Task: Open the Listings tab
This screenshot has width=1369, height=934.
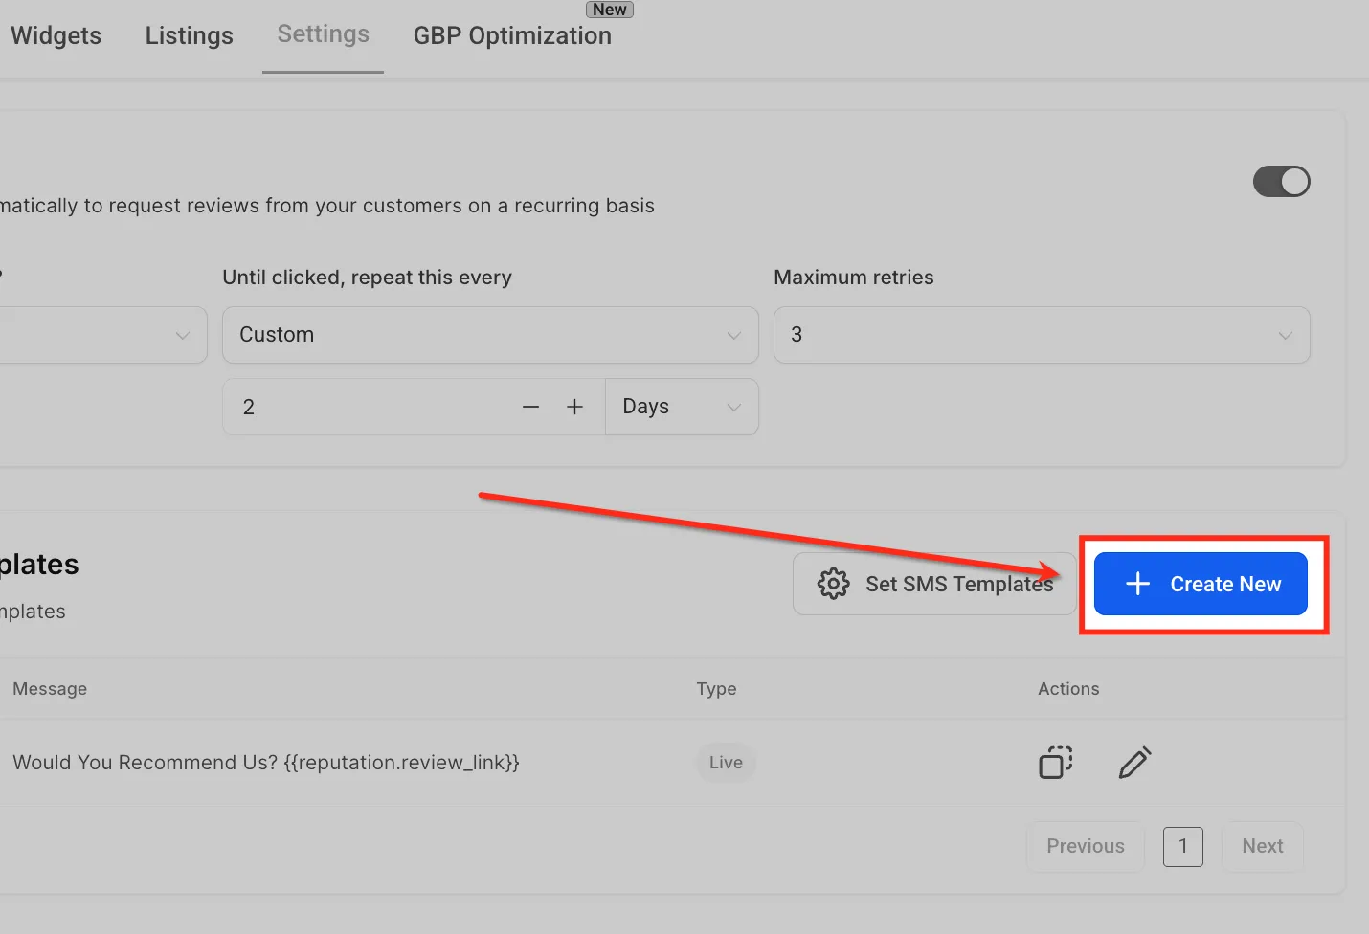Action: [190, 35]
